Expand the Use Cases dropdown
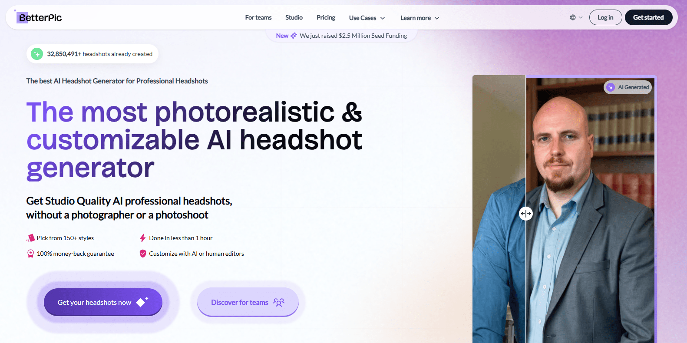The height and width of the screenshot is (343, 687). coord(367,18)
